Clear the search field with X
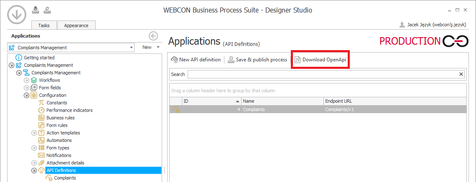 tap(461, 74)
